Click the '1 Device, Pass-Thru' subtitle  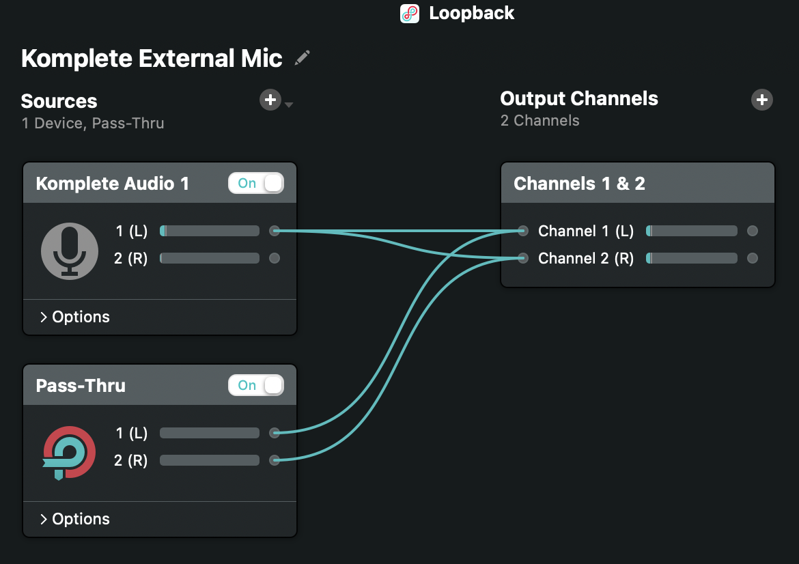tap(93, 124)
